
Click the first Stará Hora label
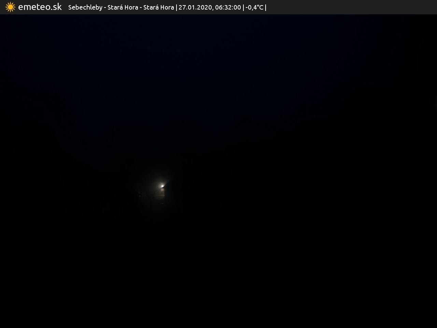(123, 7)
